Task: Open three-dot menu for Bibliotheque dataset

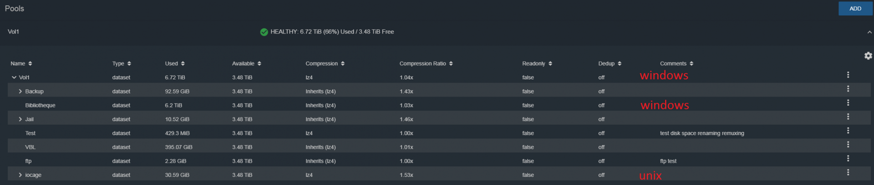Action: pyautogui.click(x=848, y=103)
